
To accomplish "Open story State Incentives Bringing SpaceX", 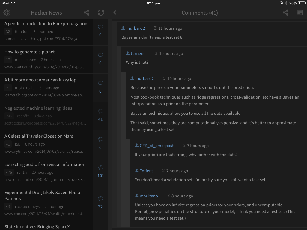I will click(x=37, y=227).
